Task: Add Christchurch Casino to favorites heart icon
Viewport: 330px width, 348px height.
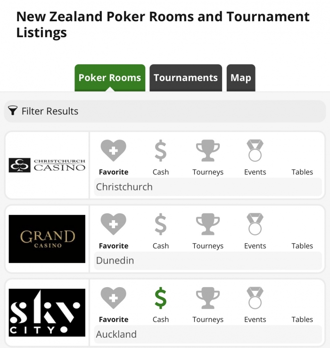Action: click(x=114, y=150)
